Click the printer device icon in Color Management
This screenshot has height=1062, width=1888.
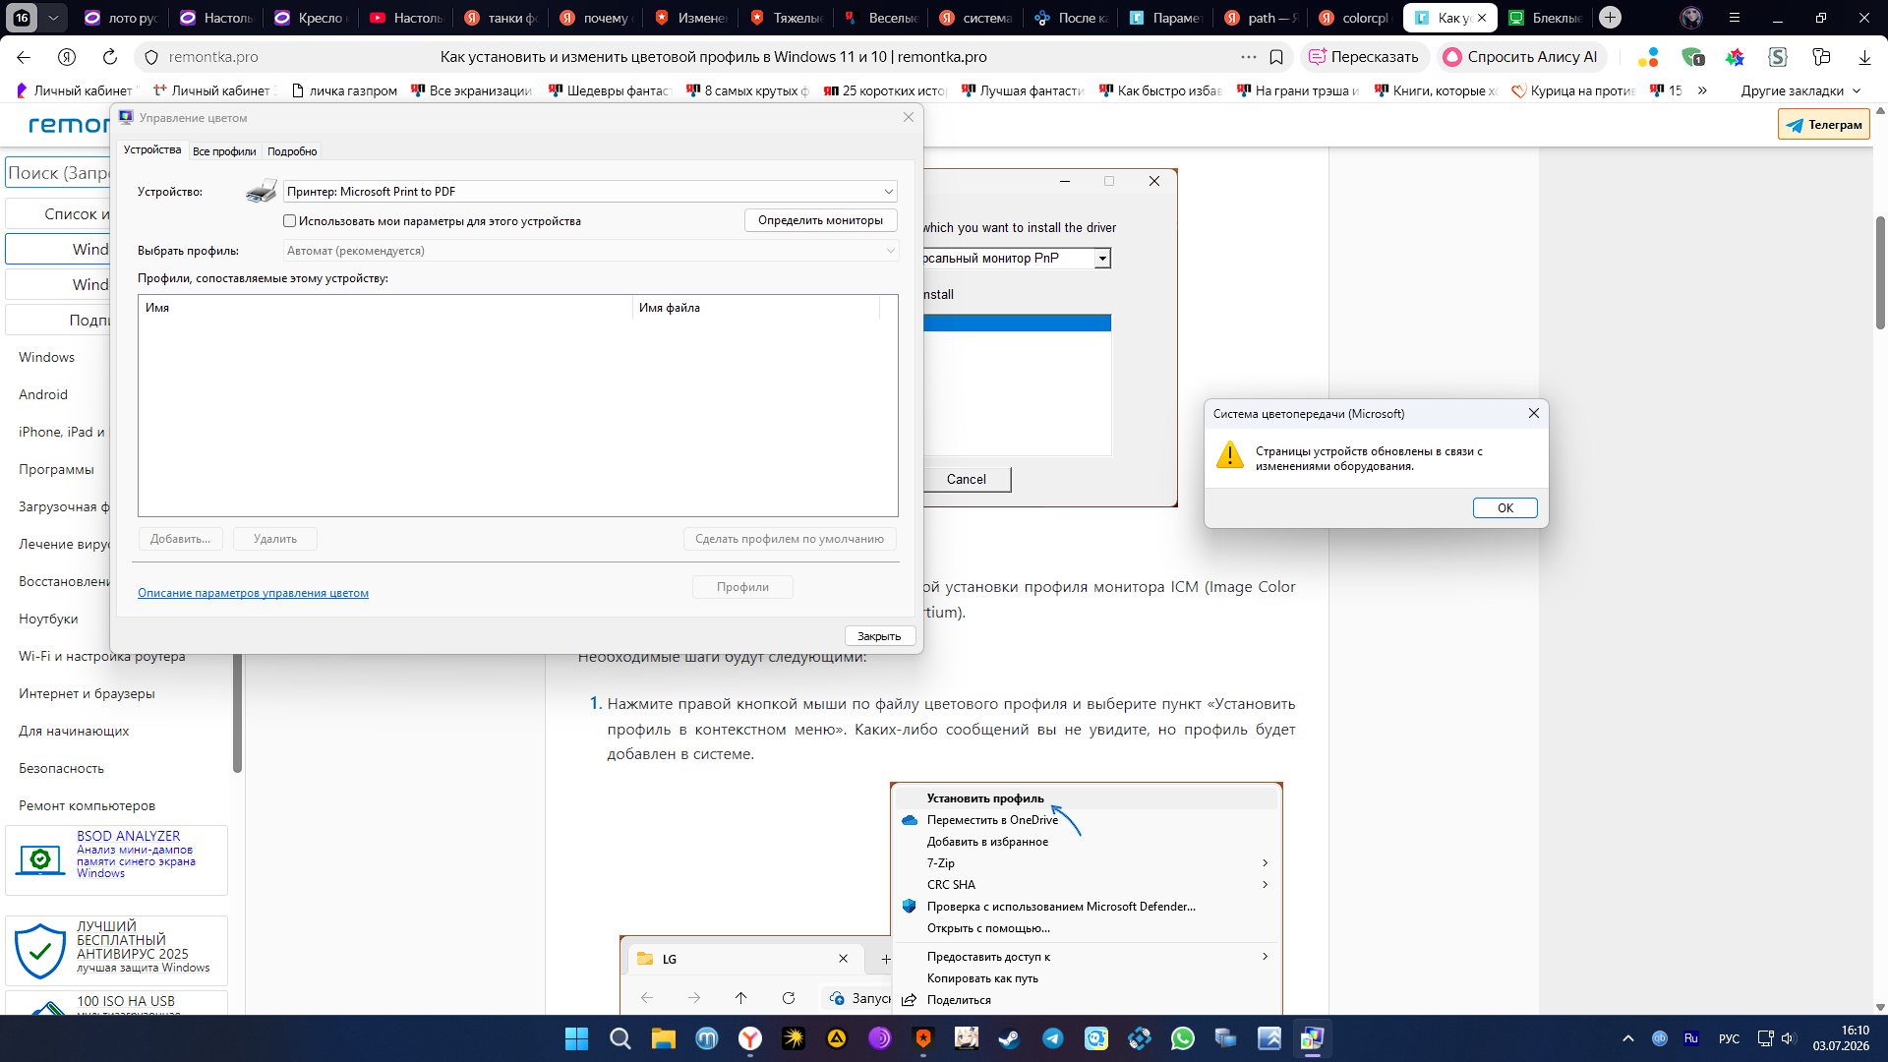pyautogui.click(x=261, y=192)
